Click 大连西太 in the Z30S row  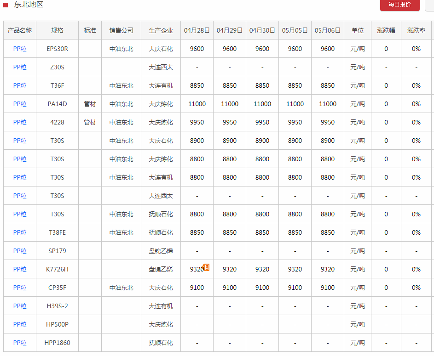click(x=161, y=67)
